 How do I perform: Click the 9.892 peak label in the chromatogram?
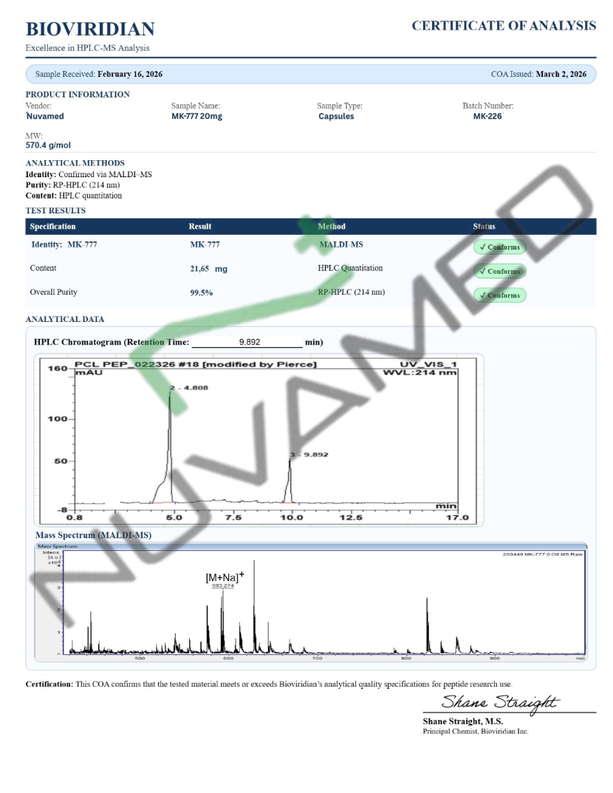tap(309, 455)
